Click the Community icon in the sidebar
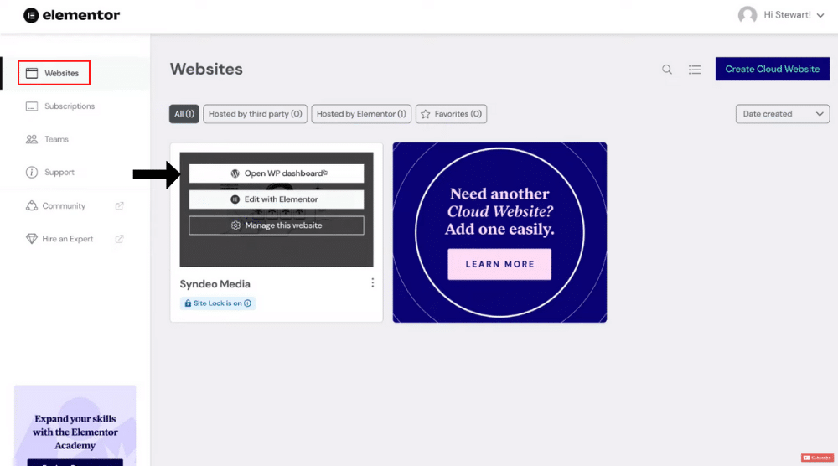 32,205
